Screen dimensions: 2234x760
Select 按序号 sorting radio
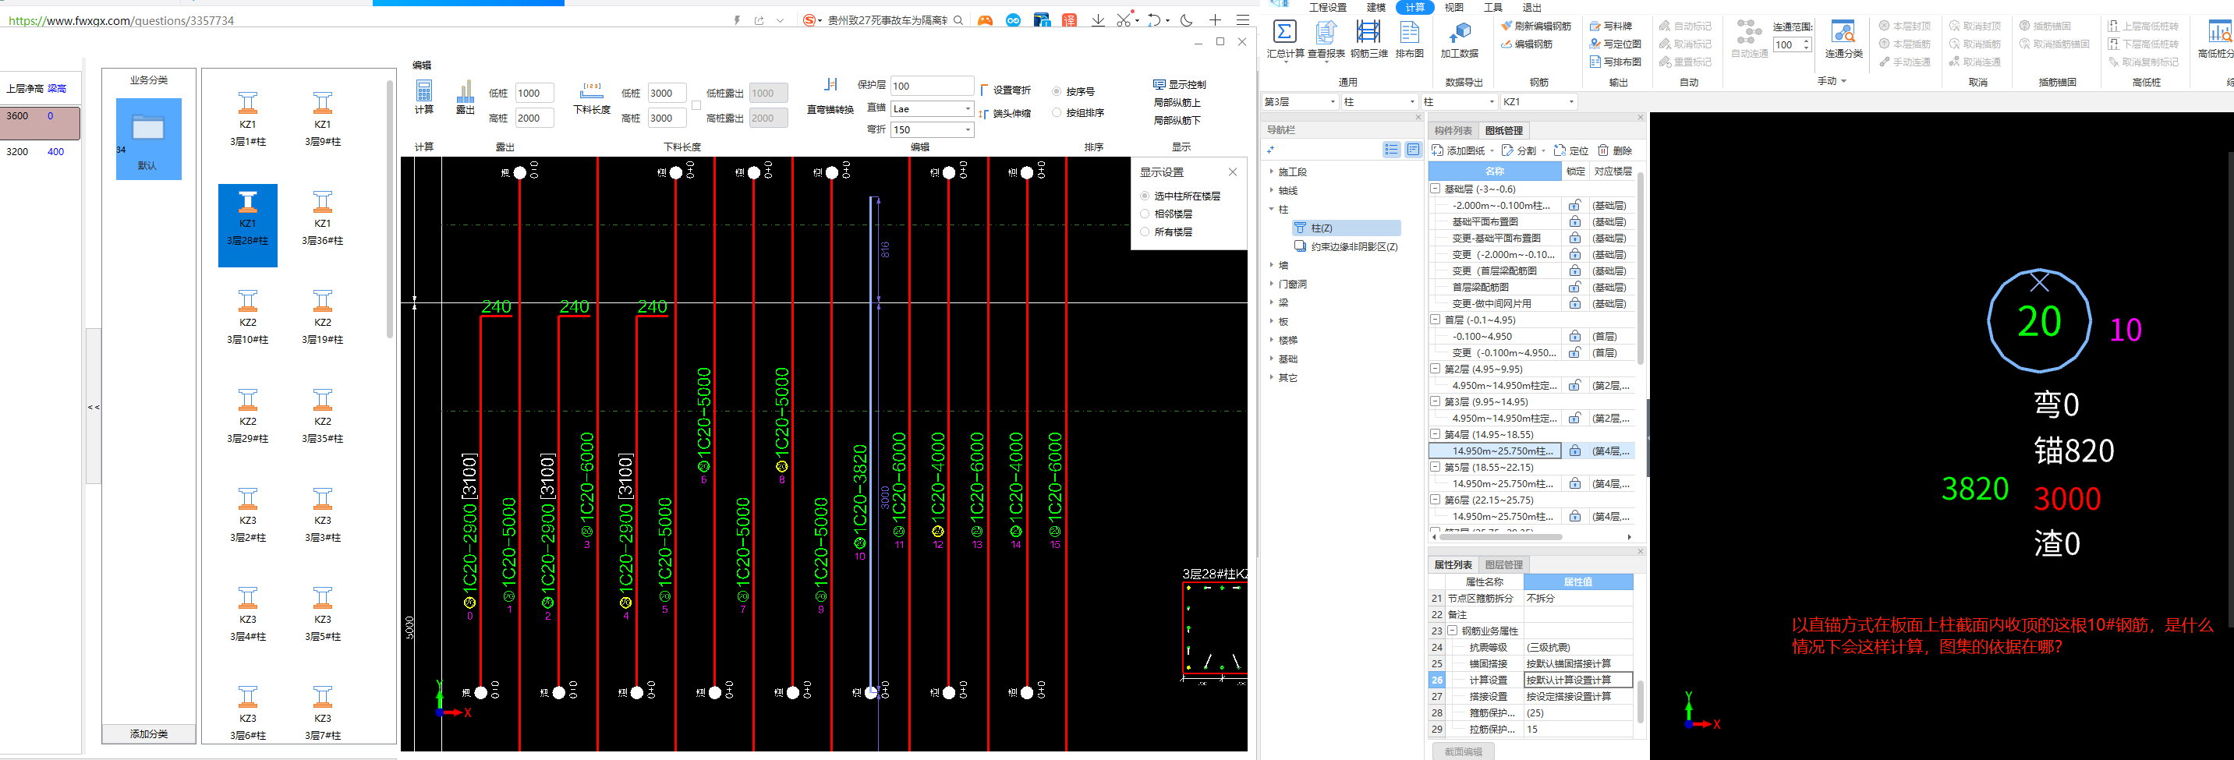[x=1057, y=91]
